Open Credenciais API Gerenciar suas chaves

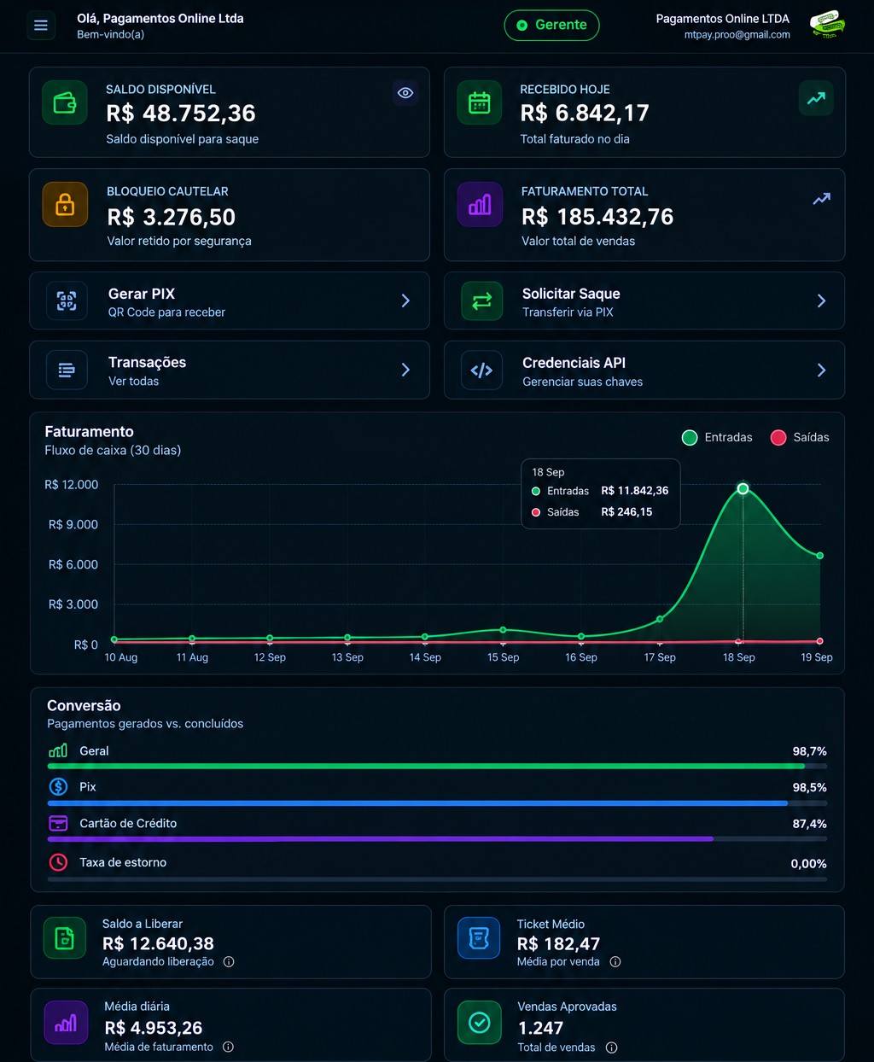(x=644, y=370)
